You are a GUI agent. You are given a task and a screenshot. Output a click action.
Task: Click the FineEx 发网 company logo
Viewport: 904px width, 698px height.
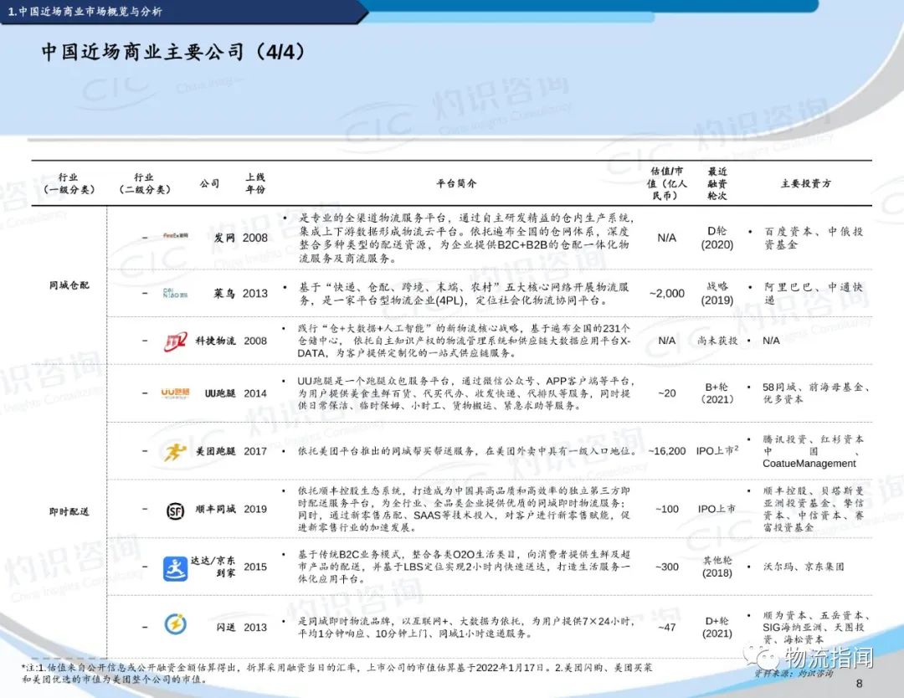pos(175,237)
